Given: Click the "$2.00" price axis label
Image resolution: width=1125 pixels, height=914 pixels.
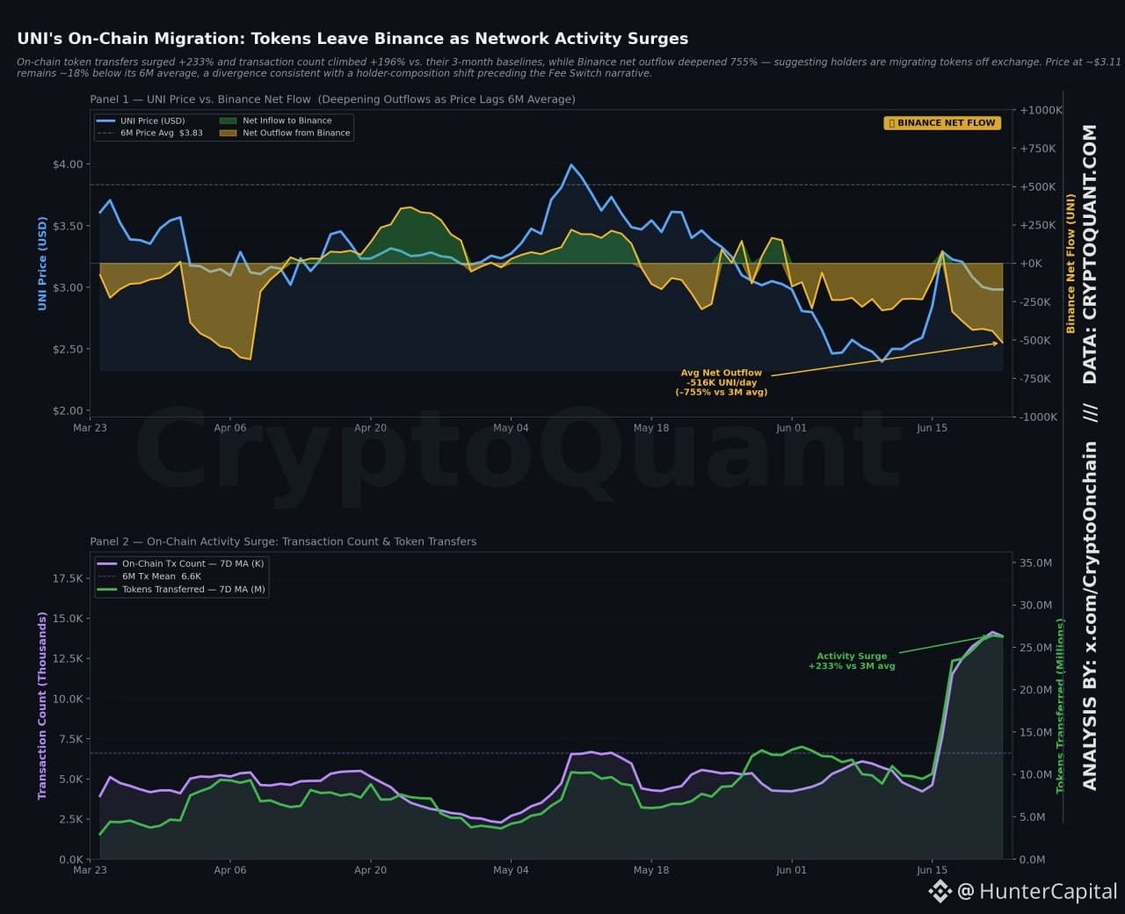Looking at the screenshot, I should (x=68, y=410).
